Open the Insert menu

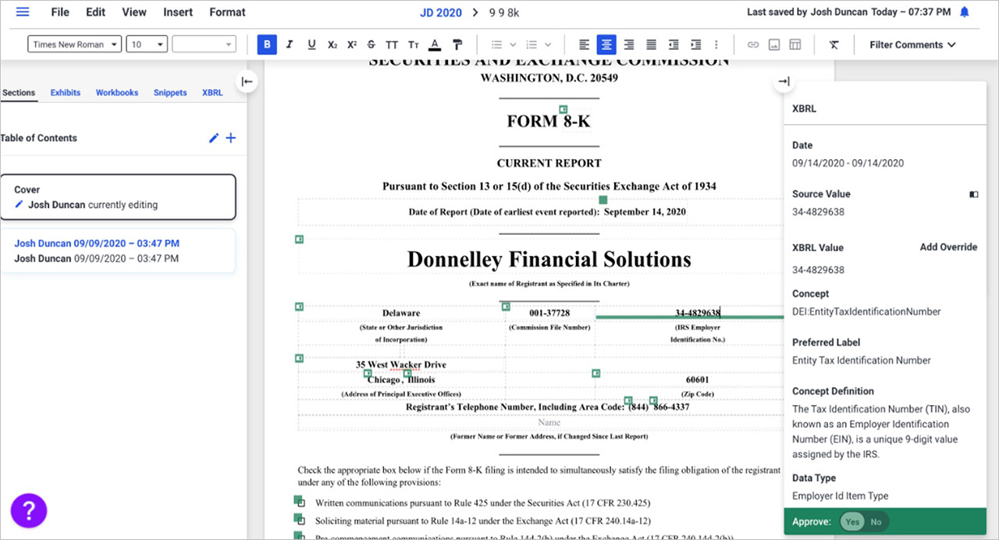tap(178, 12)
